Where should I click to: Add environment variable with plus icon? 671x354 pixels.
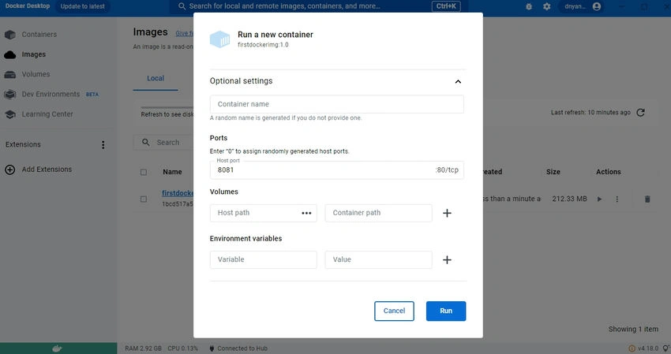click(447, 259)
